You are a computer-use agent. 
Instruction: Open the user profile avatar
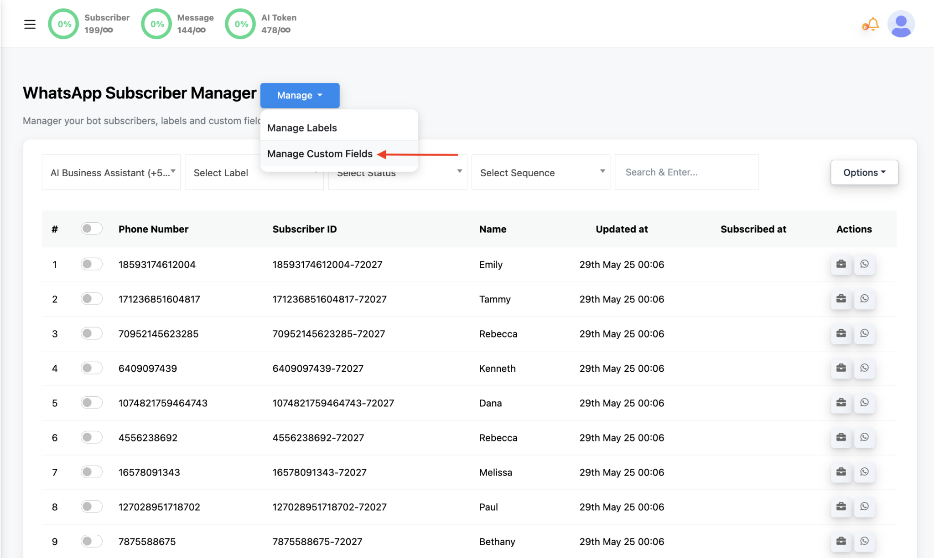[x=901, y=24]
